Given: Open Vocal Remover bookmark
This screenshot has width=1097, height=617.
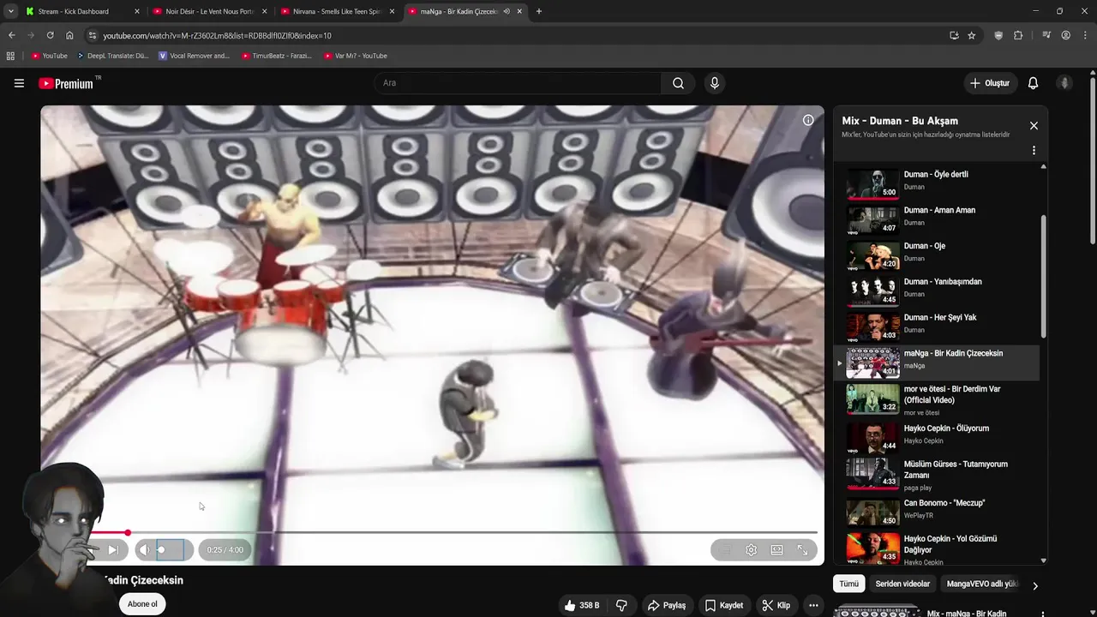Looking at the screenshot, I should 195,56.
